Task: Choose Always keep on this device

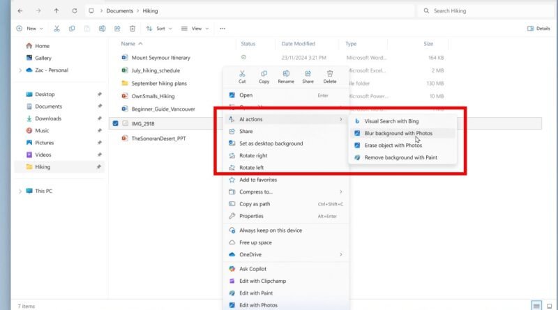Action: coord(286,231)
